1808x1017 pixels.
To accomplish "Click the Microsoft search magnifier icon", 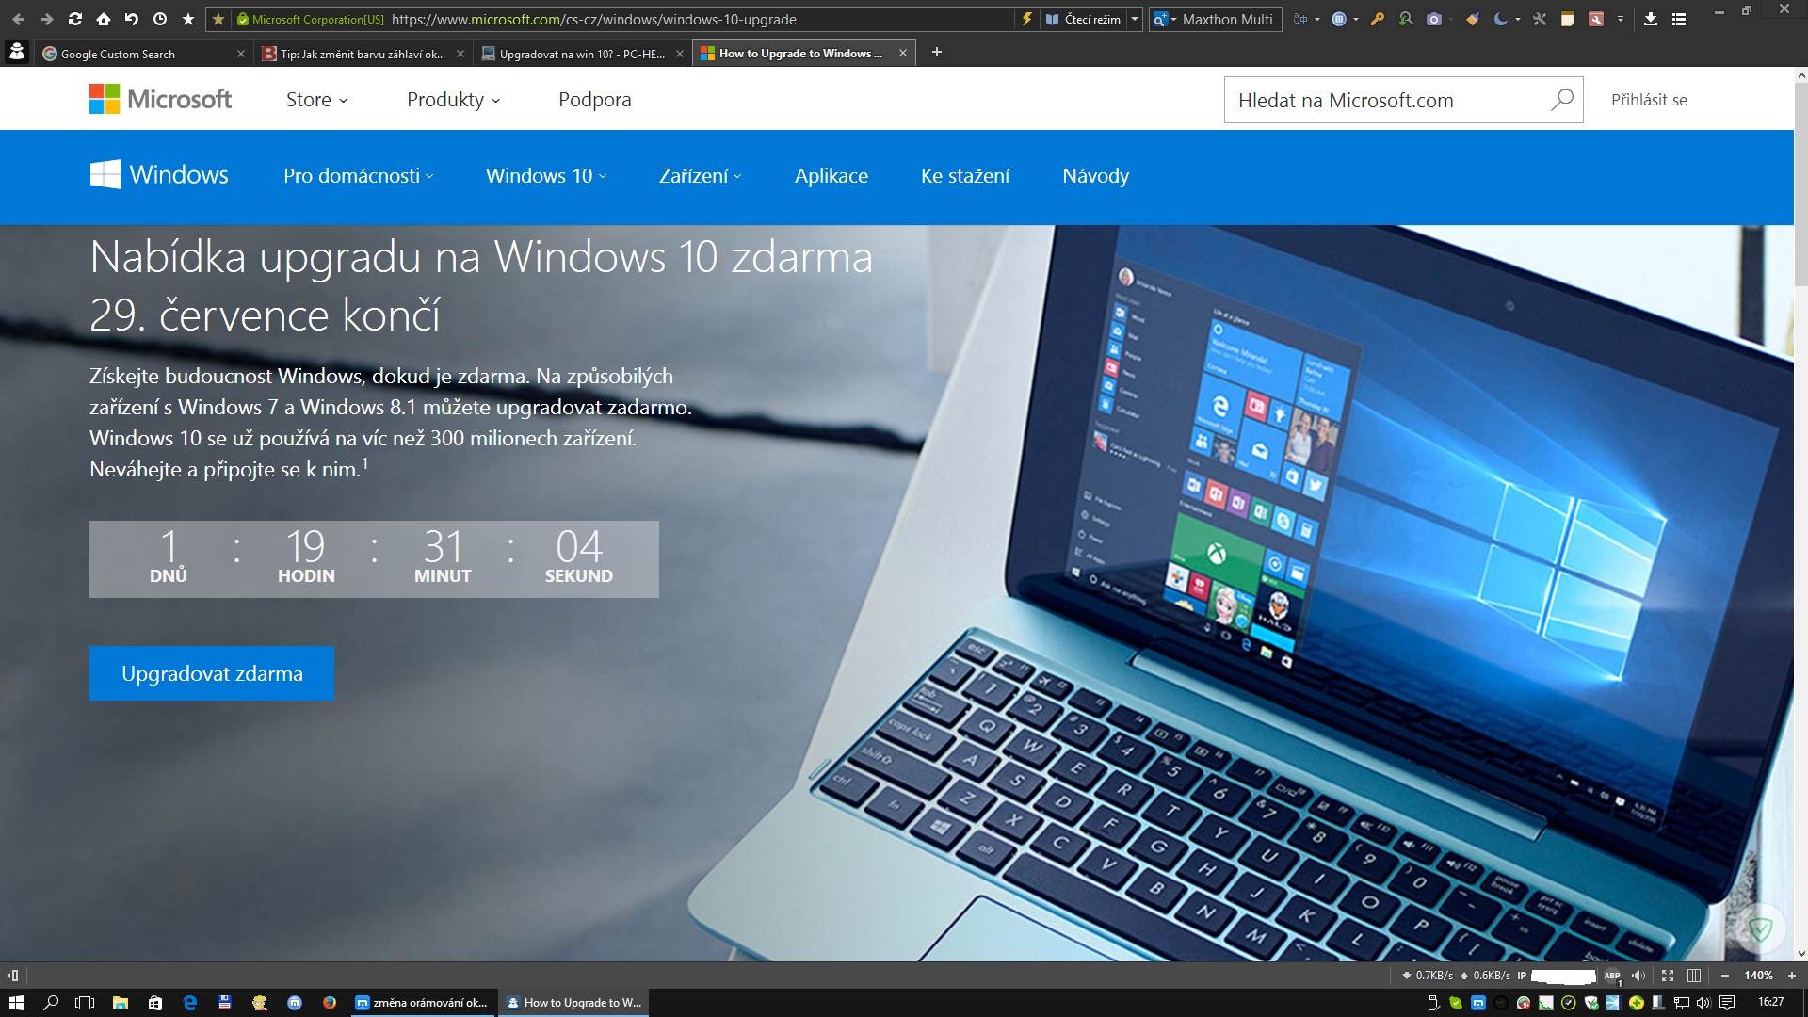I will point(1561,100).
